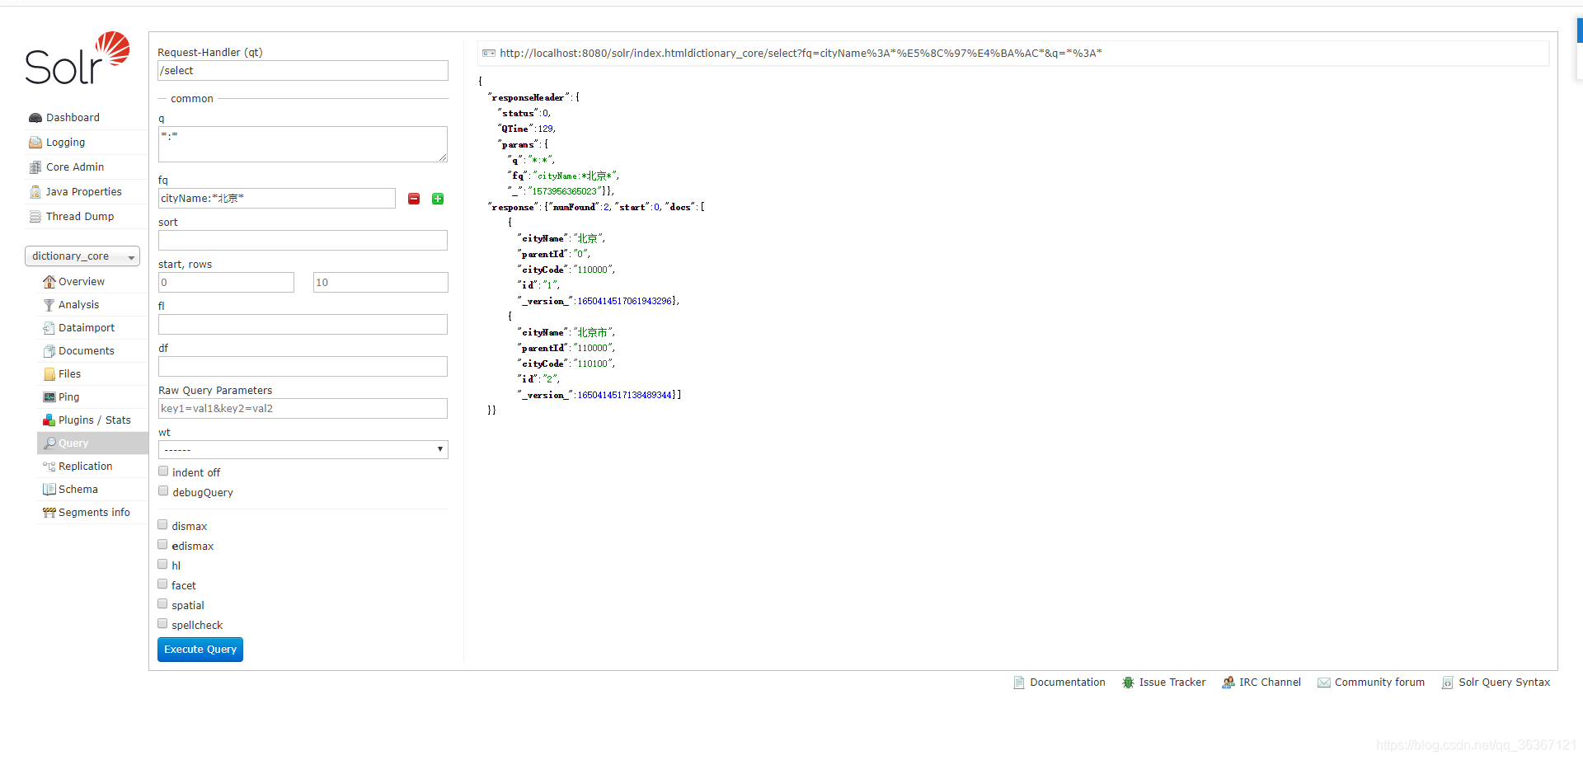Open the Schema page for the core
1583x760 pixels.
pos(78,490)
